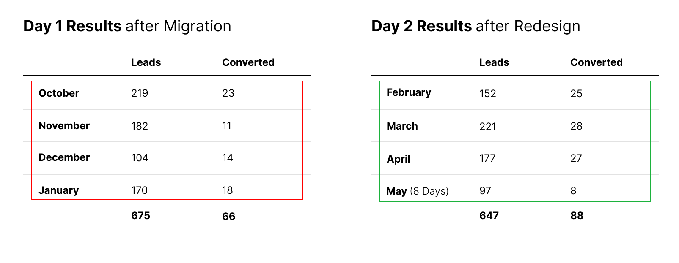The height and width of the screenshot is (263, 679).
Task: Click the March row label
Action: pyautogui.click(x=402, y=126)
